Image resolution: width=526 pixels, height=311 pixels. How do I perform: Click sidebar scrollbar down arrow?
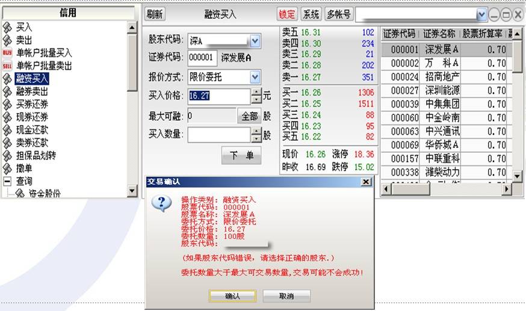pyautogui.click(x=132, y=191)
